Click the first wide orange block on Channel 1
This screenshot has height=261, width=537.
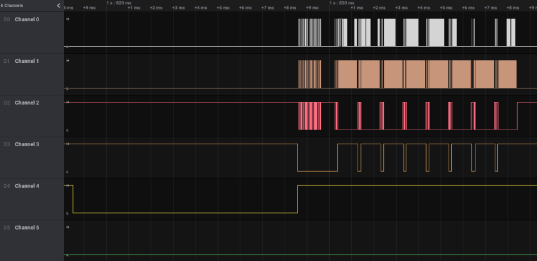(x=346, y=74)
